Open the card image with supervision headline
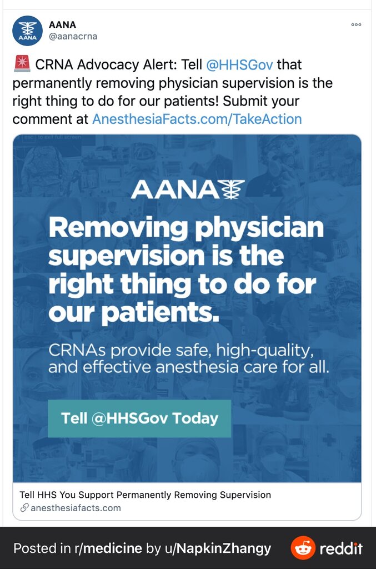Image resolution: width=376 pixels, height=569 pixels. pyautogui.click(x=187, y=308)
